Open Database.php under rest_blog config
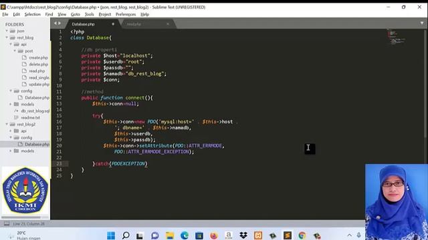Viewport: 428px width, 240px height. click(x=37, y=98)
